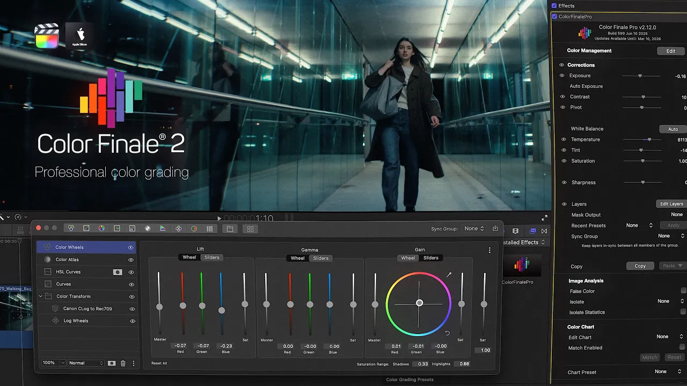Open Gain panel three-dot options menu

pos(489,250)
